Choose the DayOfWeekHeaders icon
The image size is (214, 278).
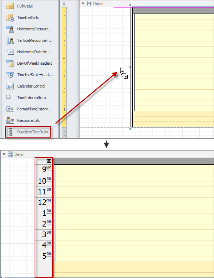pyautogui.click(x=10, y=63)
